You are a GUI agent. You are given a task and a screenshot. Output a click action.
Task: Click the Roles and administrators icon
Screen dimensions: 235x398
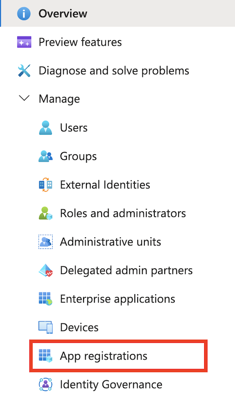[x=46, y=213]
